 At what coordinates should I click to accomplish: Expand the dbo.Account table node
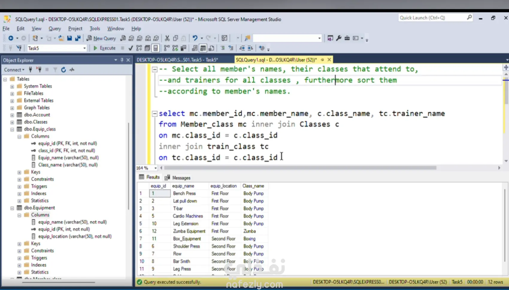click(x=12, y=115)
